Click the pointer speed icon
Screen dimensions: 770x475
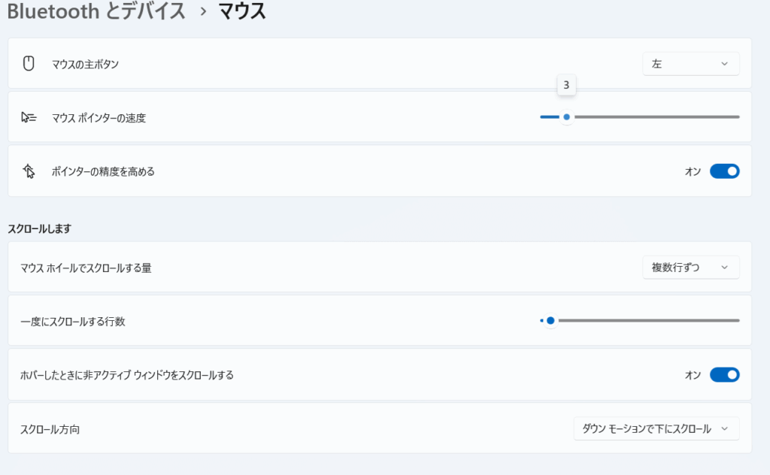pos(29,117)
